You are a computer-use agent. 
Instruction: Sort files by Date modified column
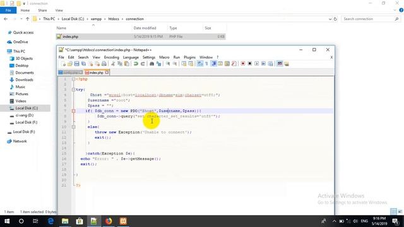coord(145,28)
